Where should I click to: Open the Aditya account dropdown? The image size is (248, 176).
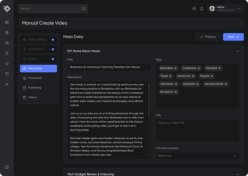pyautogui.click(x=239, y=9)
